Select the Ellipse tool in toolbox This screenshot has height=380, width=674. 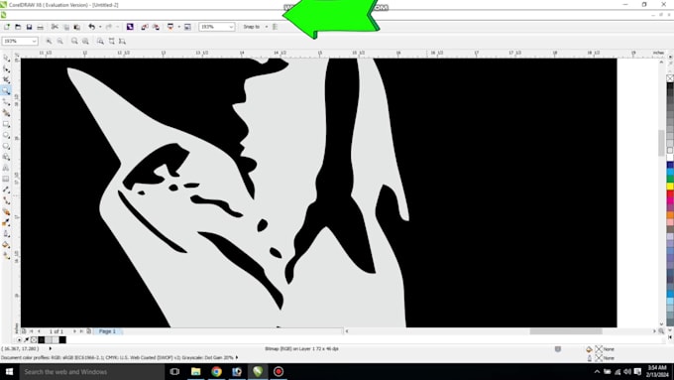pyautogui.click(x=6, y=135)
